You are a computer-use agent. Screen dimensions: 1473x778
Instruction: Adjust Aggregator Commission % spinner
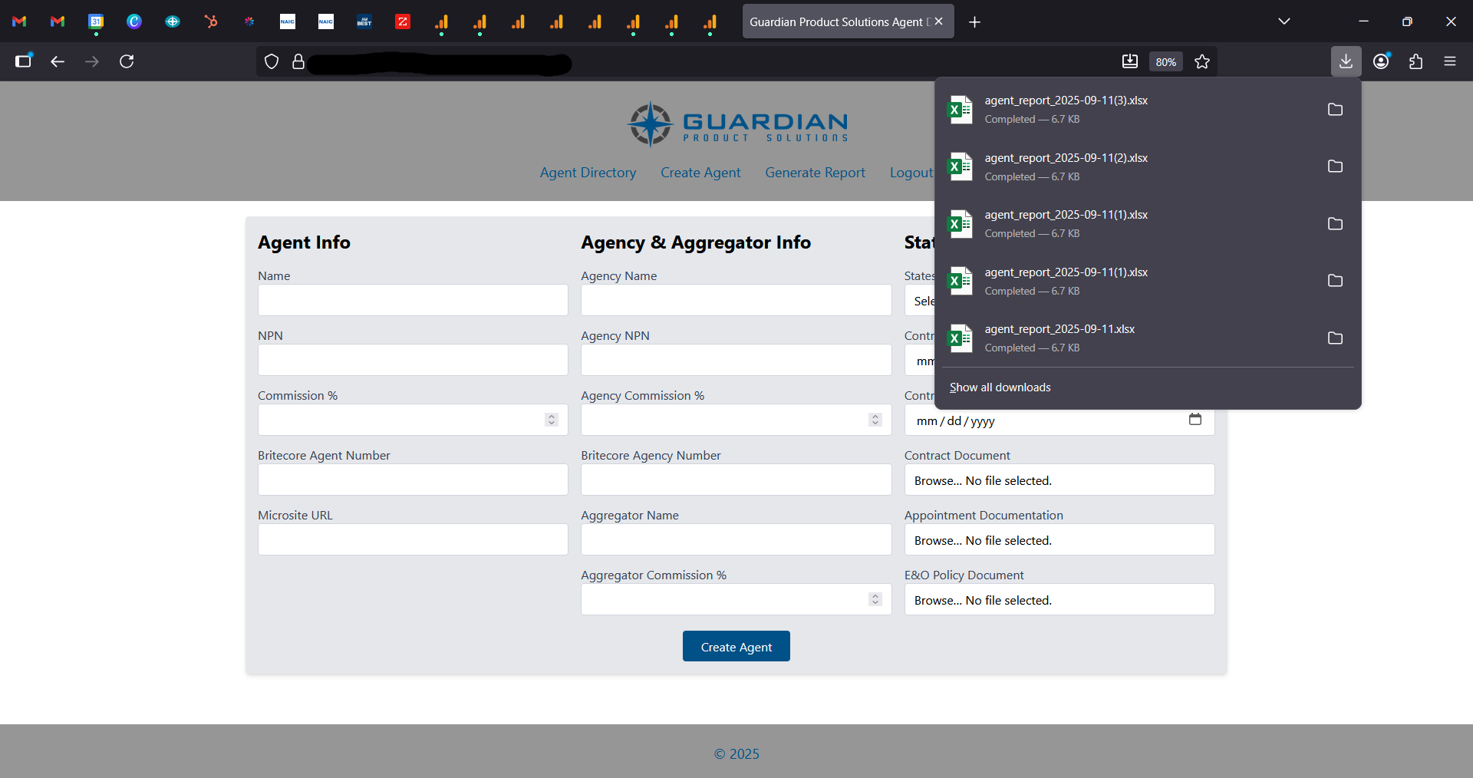pos(875,599)
